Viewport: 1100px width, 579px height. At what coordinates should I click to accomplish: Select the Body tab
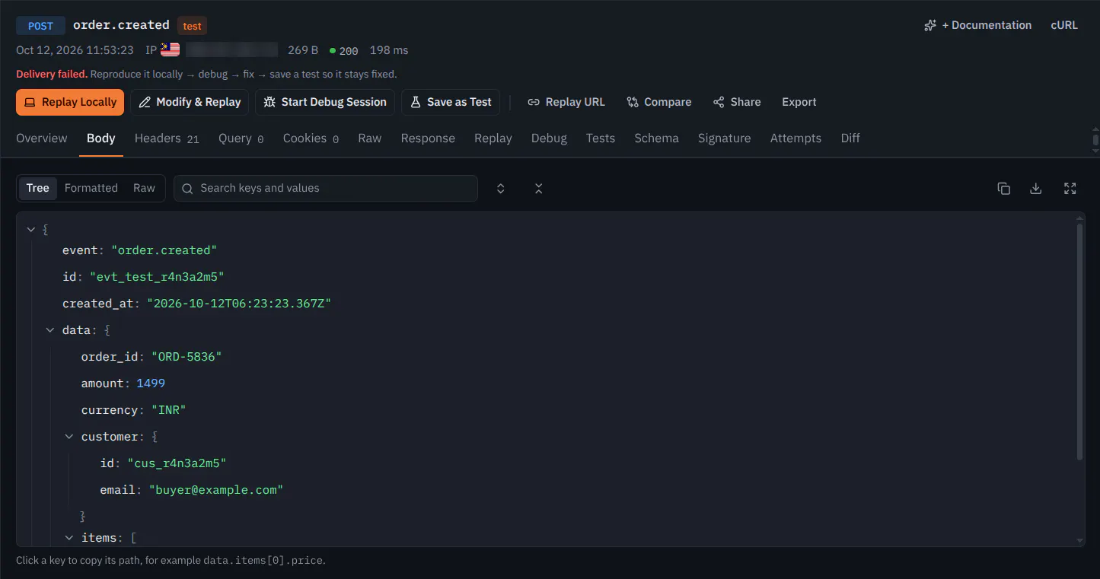(x=101, y=138)
